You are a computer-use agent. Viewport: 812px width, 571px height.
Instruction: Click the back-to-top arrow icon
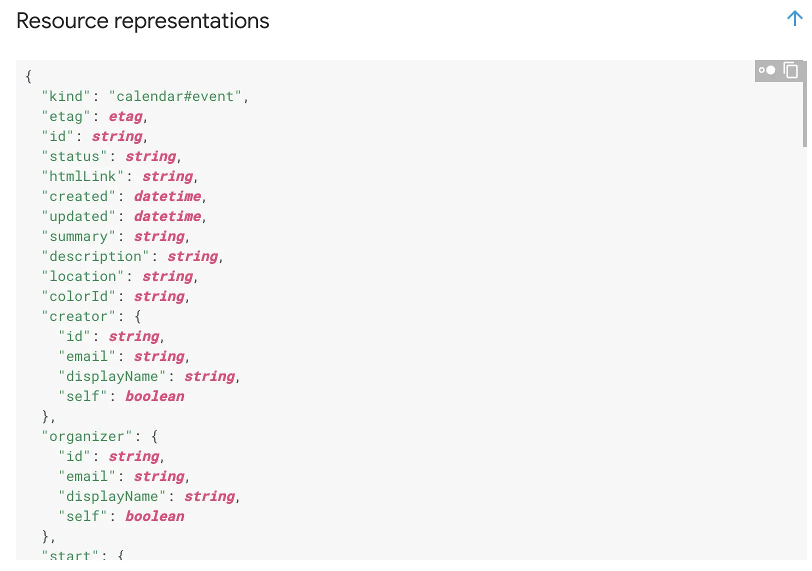(x=794, y=18)
